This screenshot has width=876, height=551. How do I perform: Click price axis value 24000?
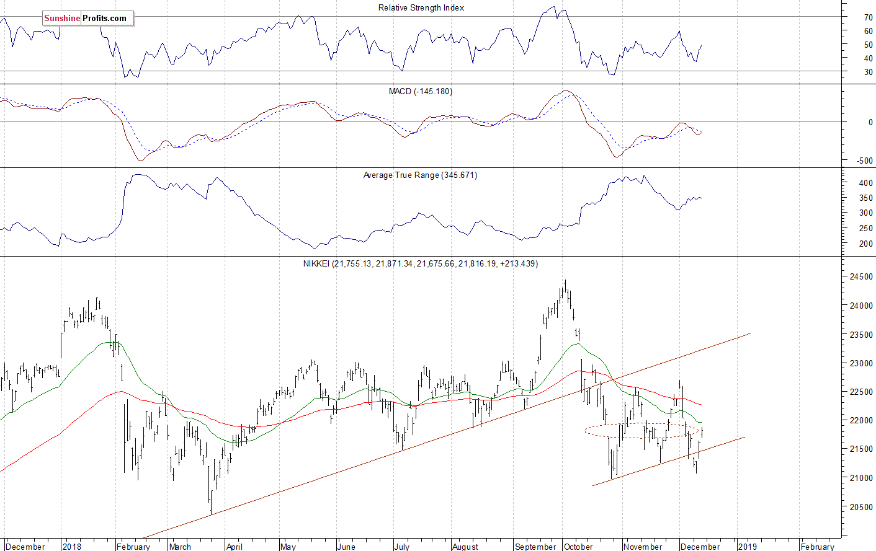tap(861, 306)
